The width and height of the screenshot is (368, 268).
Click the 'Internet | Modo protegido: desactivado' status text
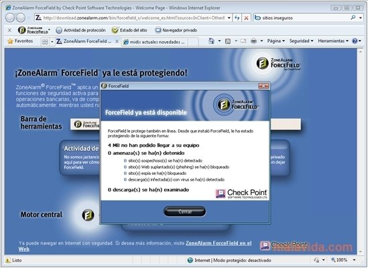pos(233,260)
